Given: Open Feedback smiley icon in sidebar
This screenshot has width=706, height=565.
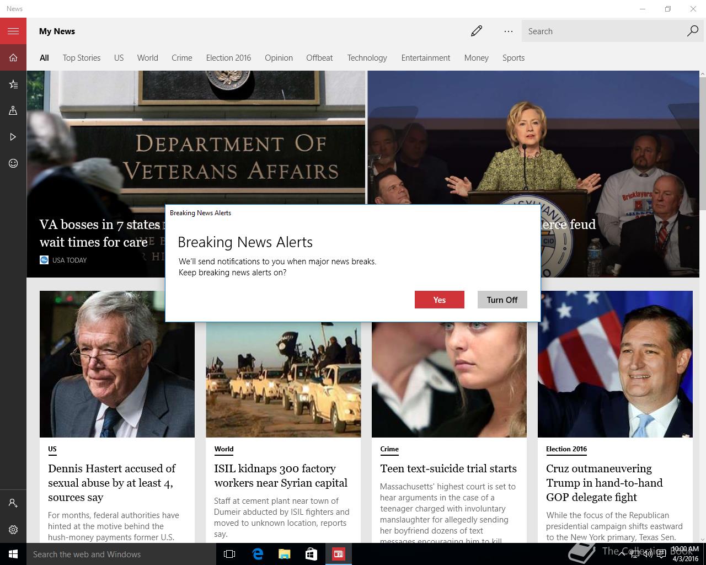Looking at the screenshot, I should [x=13, y=163].
